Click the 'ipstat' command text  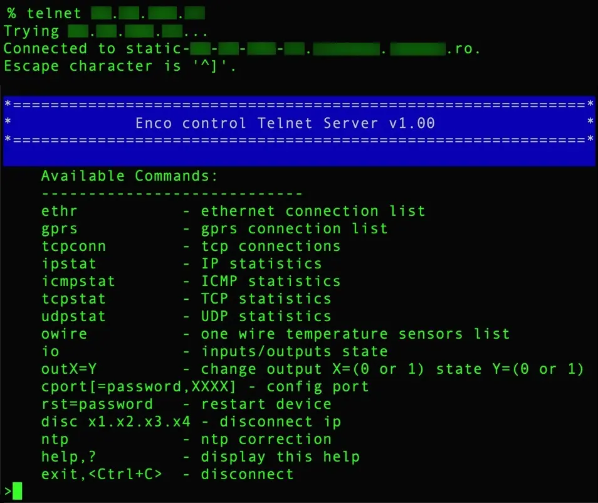coord(69,264)
